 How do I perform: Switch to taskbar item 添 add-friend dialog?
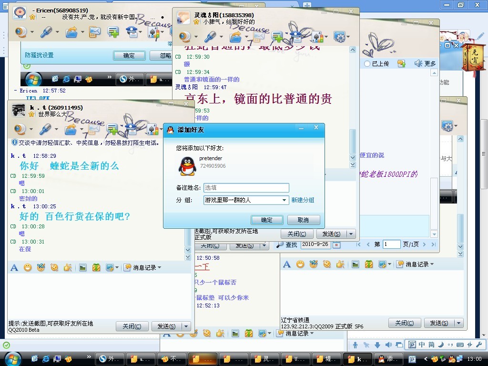click(388, 359)
